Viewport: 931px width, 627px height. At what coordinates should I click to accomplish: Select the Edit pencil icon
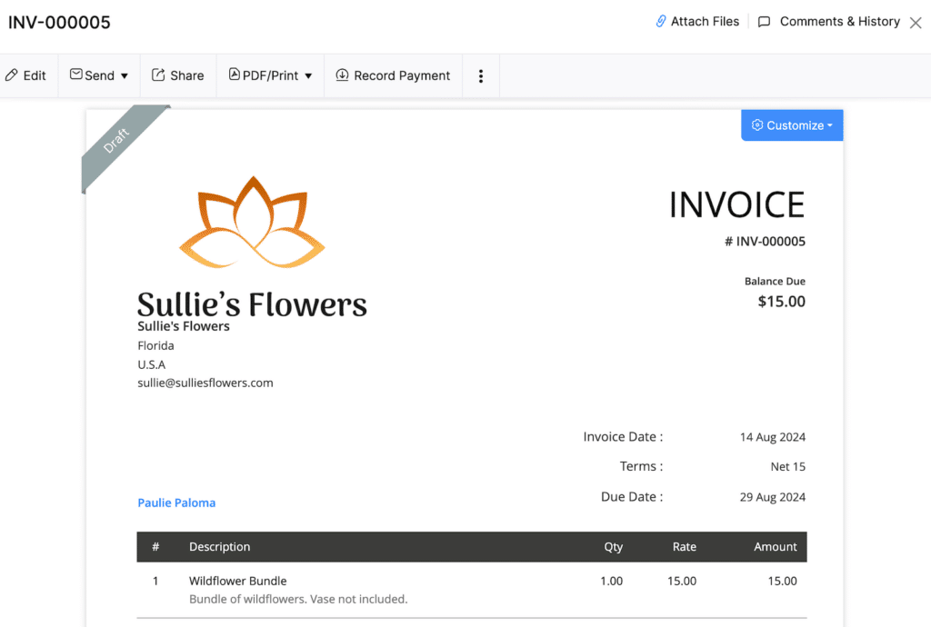[x=11, y=75]
